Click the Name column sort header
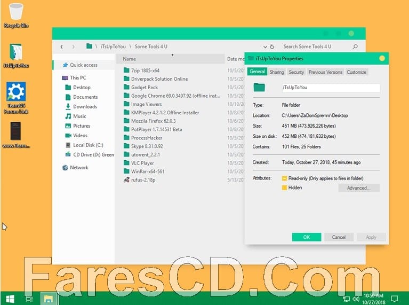 [171, 59]
